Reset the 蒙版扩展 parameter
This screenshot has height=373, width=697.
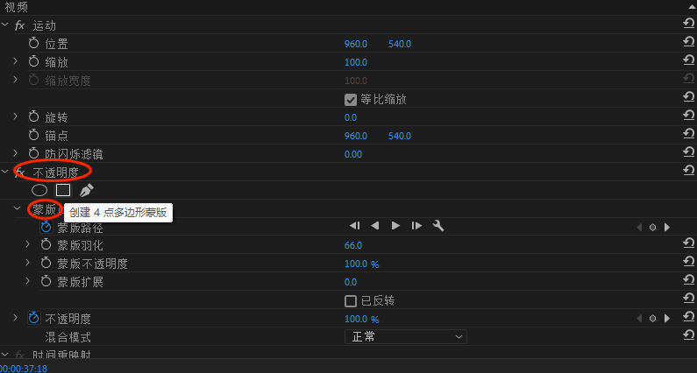coord(688,280)
